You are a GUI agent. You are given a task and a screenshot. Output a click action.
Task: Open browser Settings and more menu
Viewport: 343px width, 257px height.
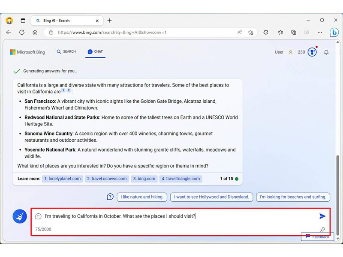[x=320, y=33]
